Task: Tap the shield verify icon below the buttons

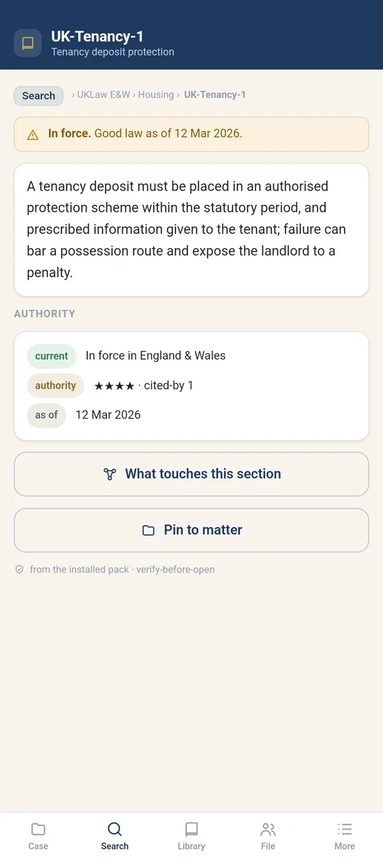Action: click(x=20, y=569)
